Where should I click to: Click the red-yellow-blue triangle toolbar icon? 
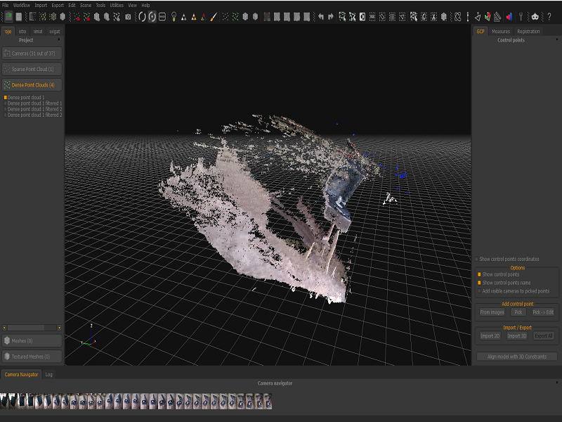click(x=204, y=17)
